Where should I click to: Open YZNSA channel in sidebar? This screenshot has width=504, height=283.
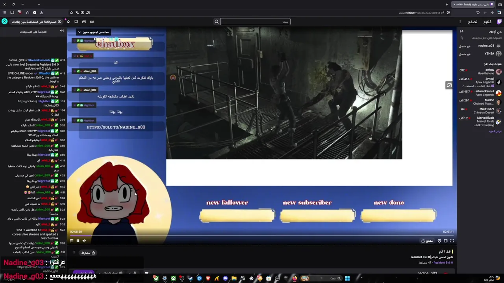coord(480,54)
